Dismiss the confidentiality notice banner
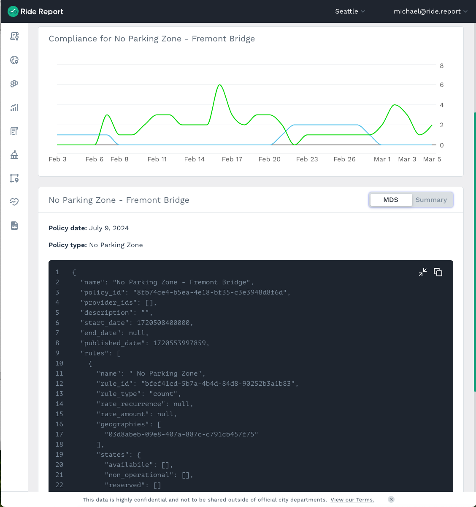Image resolution: width=476 pixels, height=507 pixels. pyautogui.click(x=391, y=499)
